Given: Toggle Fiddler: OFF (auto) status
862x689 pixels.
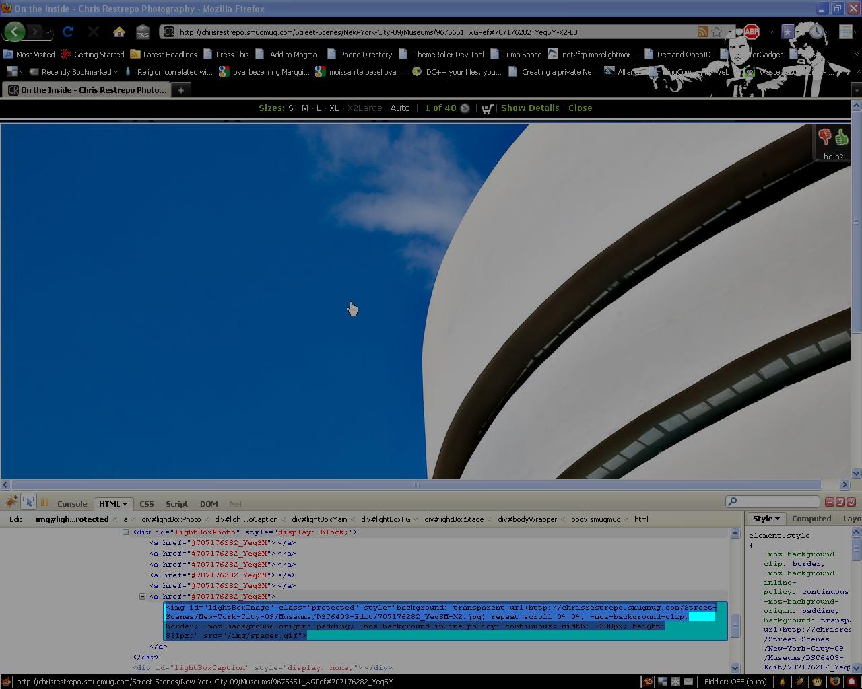Looking at the screenshot, I should point(735,682).
